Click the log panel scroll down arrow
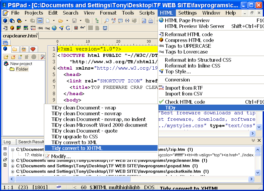Viewport: 264px width, 191px height. (x=258, y=172)
